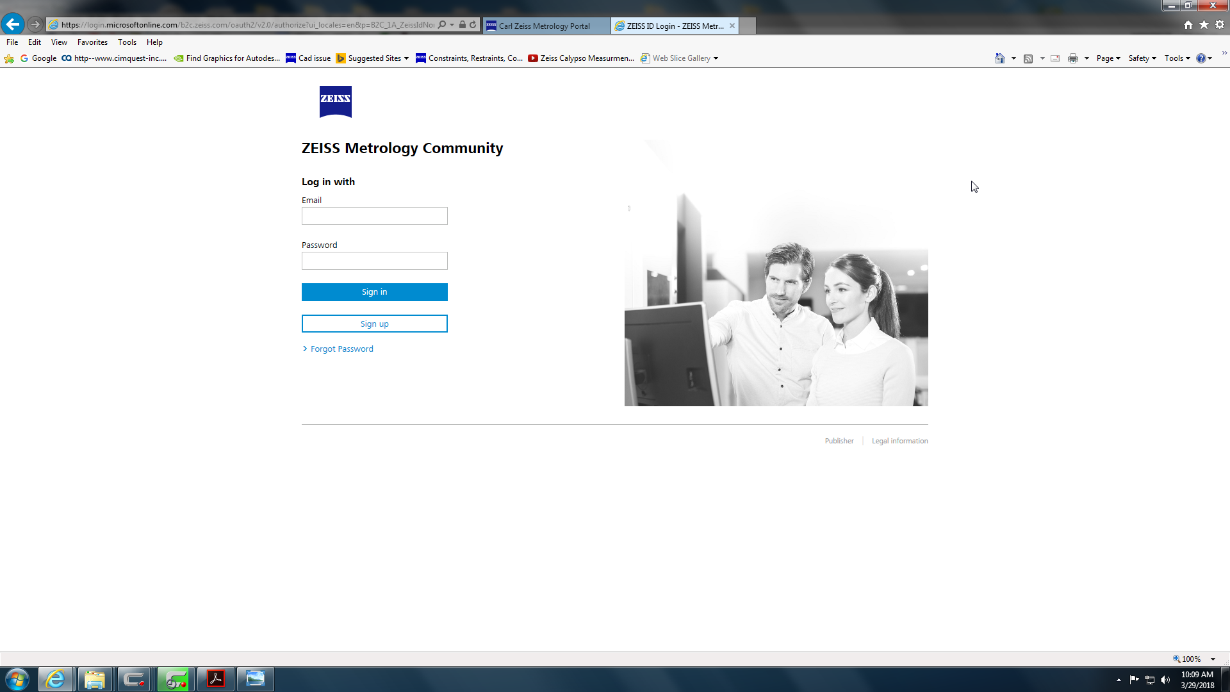This screenshot has height=692, width=1230.
Task: Click the browser Back arrow button
Action: tap(13, 24)
